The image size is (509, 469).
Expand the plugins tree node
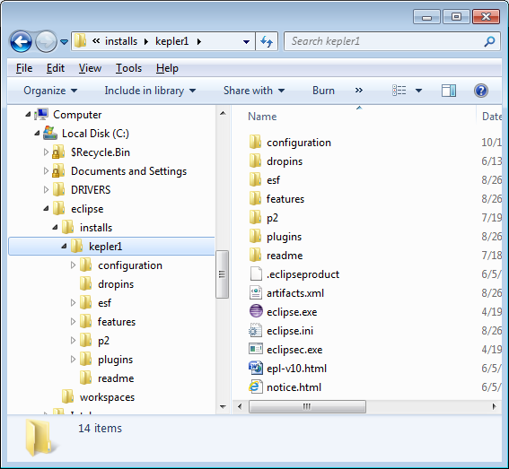coord(73,360)
